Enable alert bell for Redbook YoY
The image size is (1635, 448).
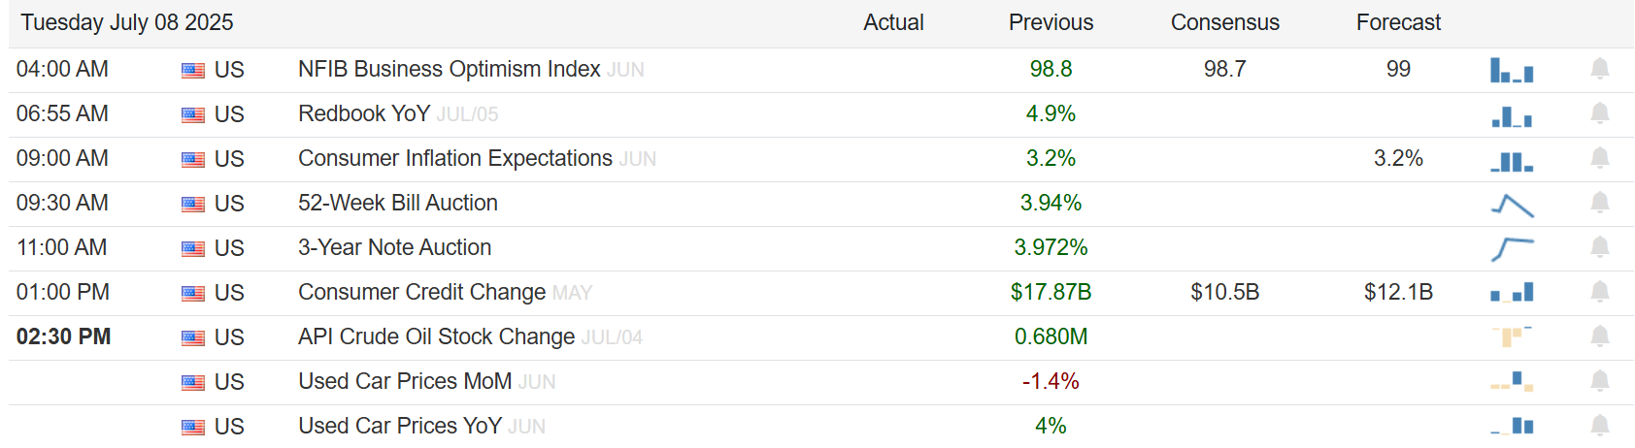pos(1600,113)
